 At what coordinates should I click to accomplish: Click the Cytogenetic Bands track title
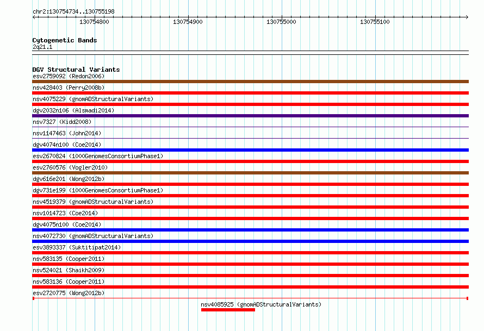tap(65, 40)
